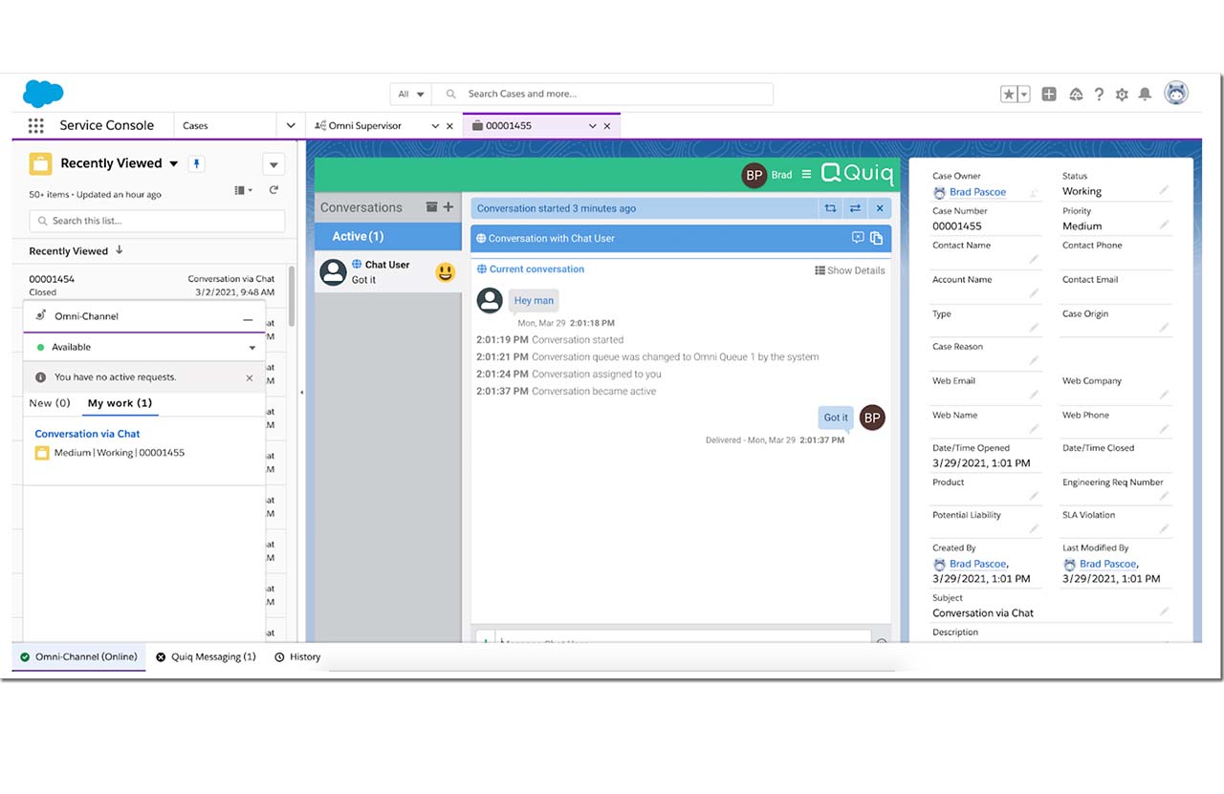
Task: Edit the Status field pencil
Action: point(1164,191)
